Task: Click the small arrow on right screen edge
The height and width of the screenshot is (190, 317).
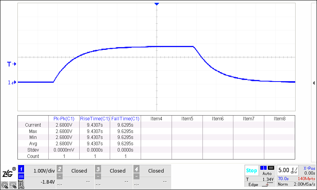Action: (x=314, y=83)
